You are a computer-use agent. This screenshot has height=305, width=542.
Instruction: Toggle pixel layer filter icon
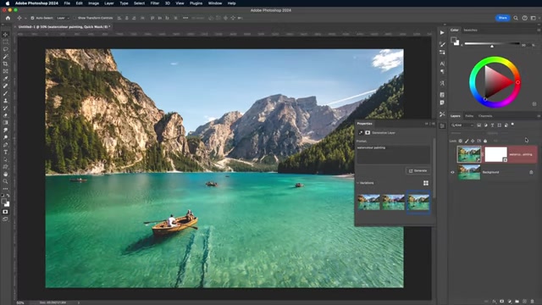(479, 125)
